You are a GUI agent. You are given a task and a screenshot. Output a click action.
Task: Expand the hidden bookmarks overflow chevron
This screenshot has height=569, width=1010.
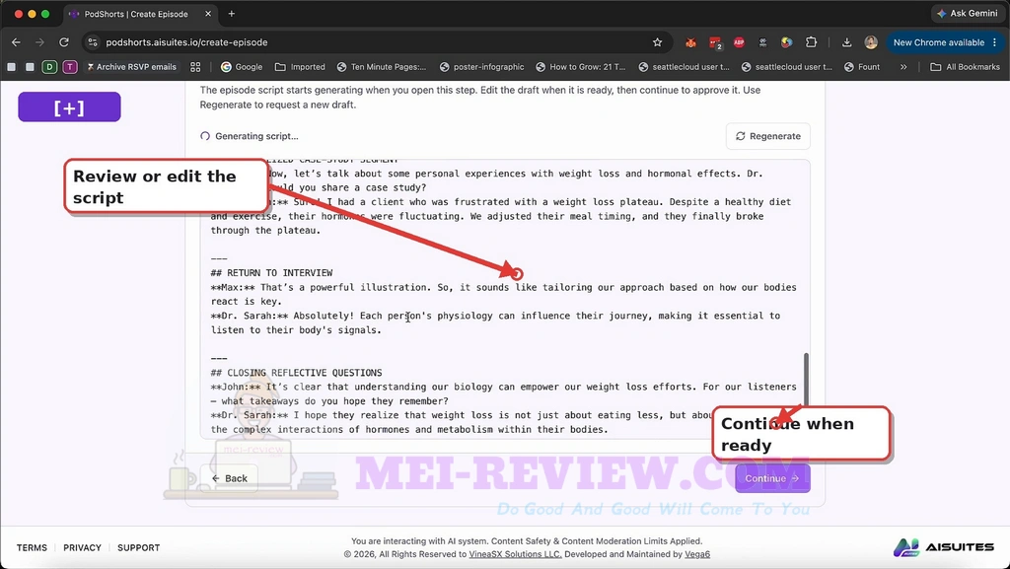pyautogui.click(x=903, y=67)
